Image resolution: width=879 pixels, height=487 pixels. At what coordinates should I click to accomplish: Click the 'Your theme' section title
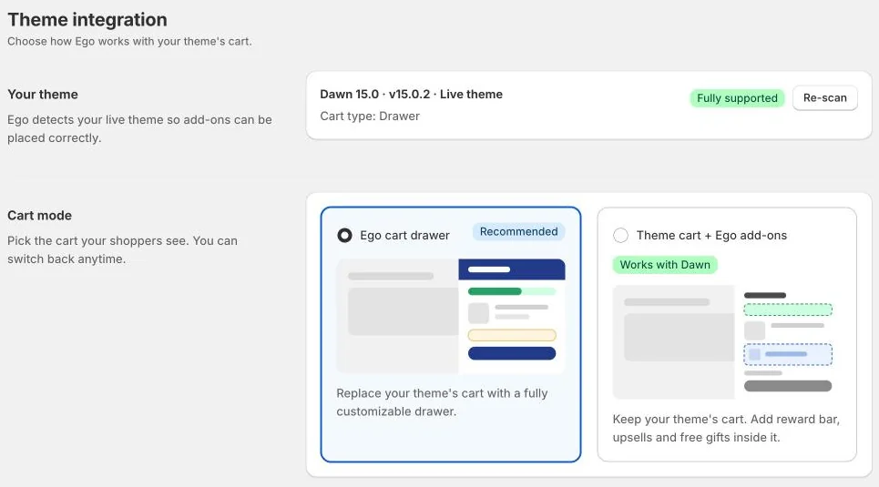[43, 94]
